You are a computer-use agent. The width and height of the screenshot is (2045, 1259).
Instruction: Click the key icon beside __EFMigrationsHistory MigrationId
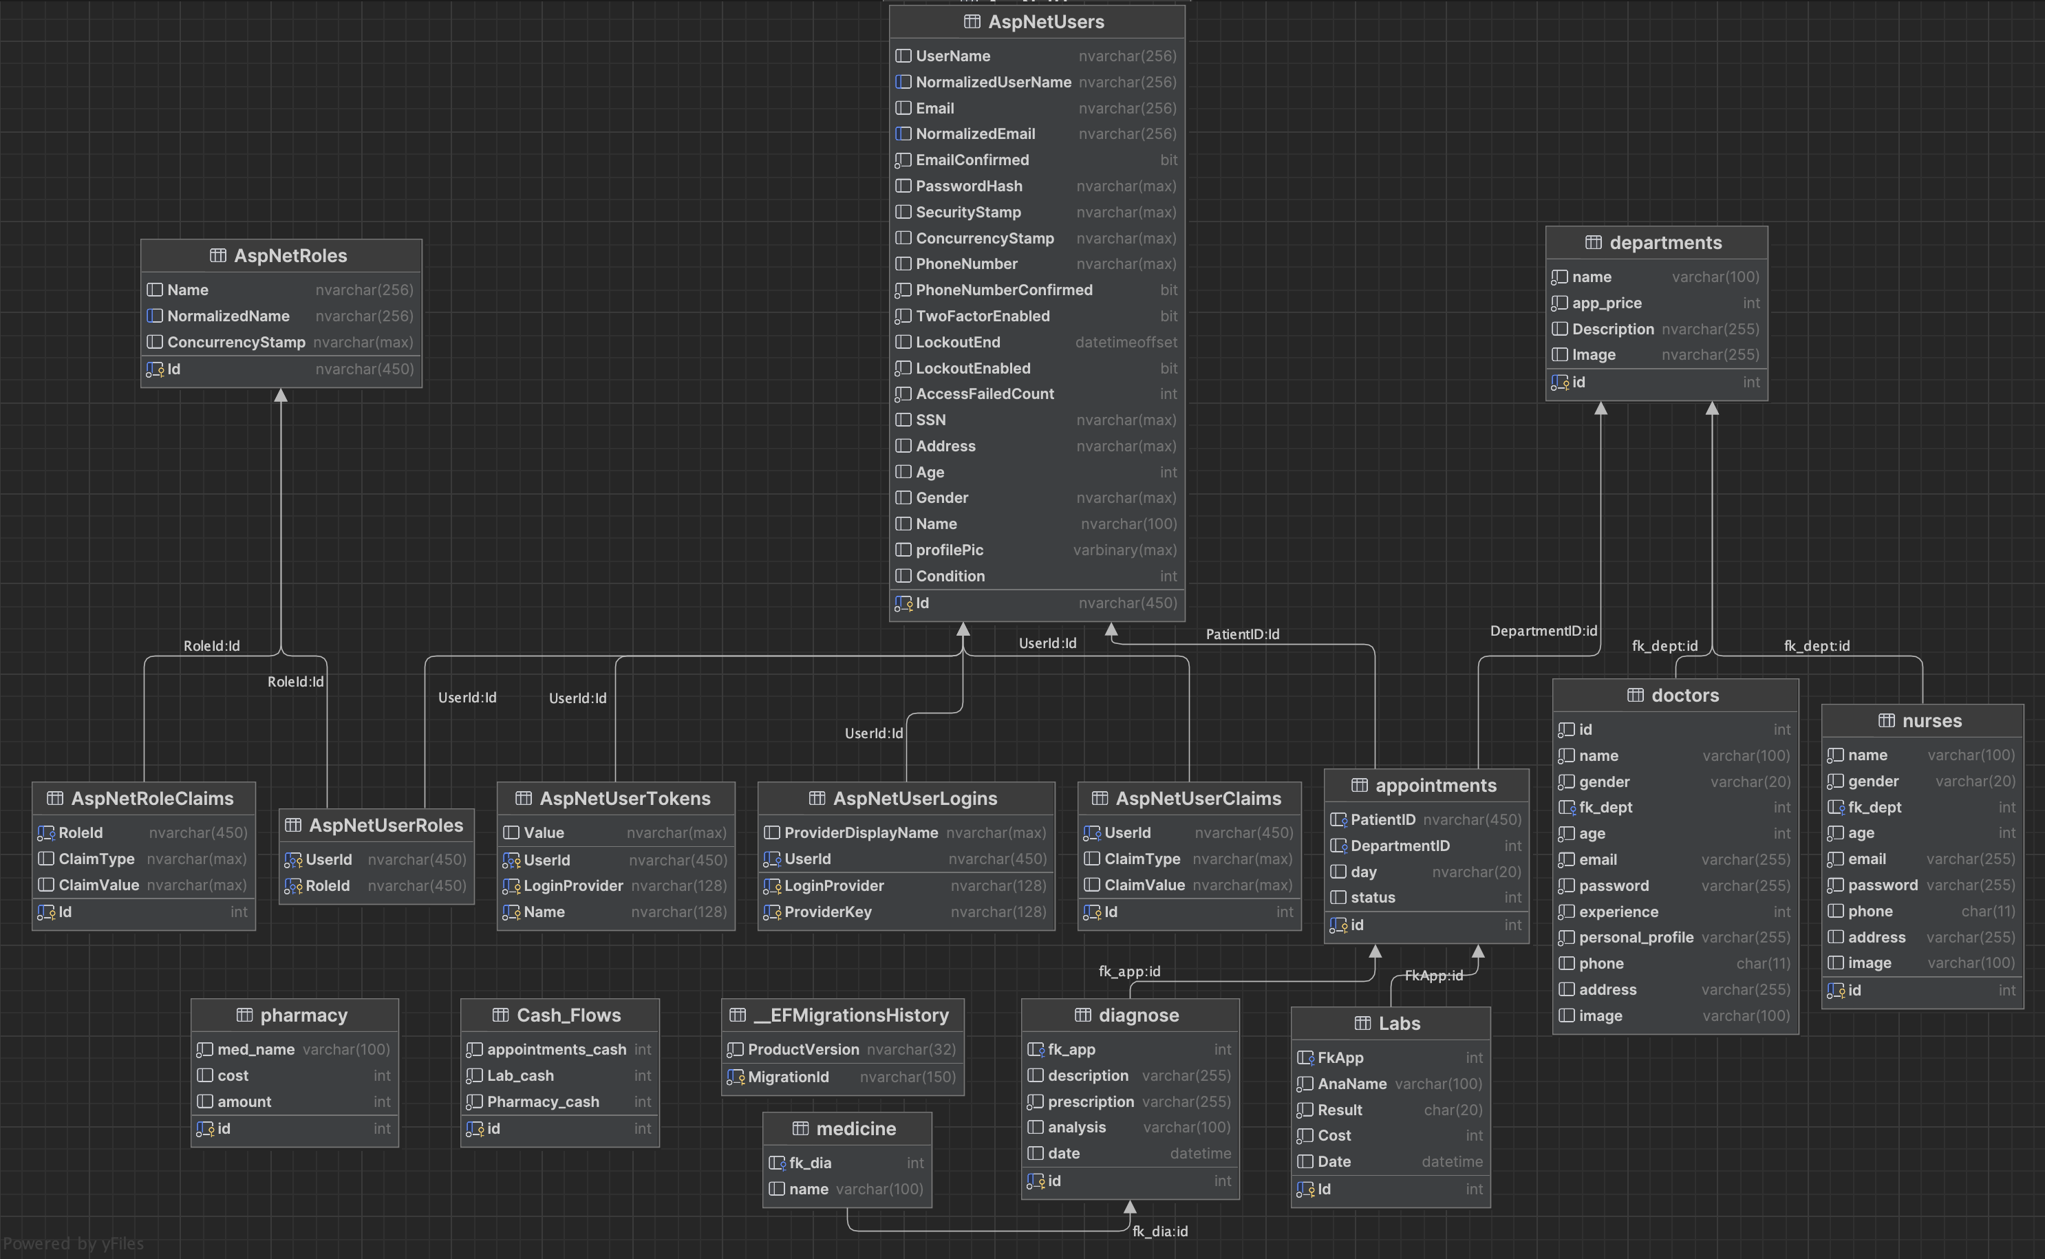click(736, 1077)
